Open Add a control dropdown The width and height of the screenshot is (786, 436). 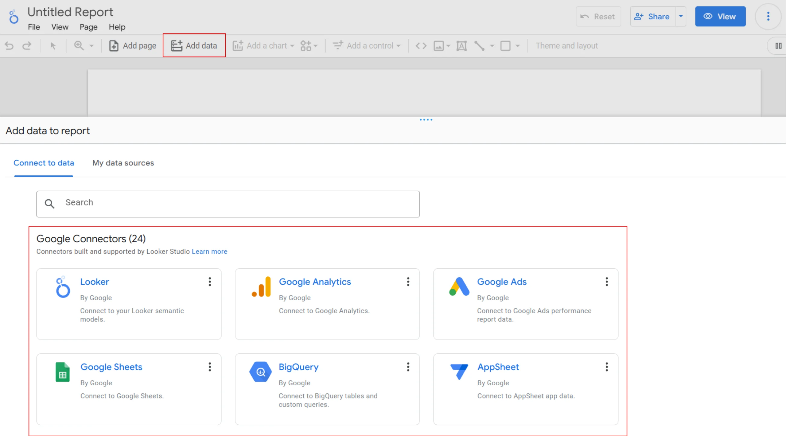click(x=367, y=46)
